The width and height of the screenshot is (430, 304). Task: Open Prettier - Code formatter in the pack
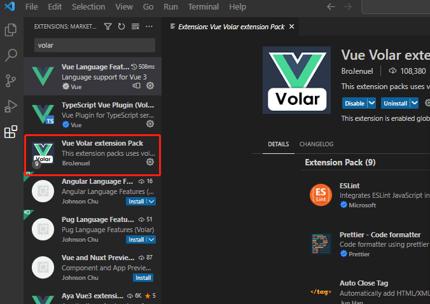[380, 235]
